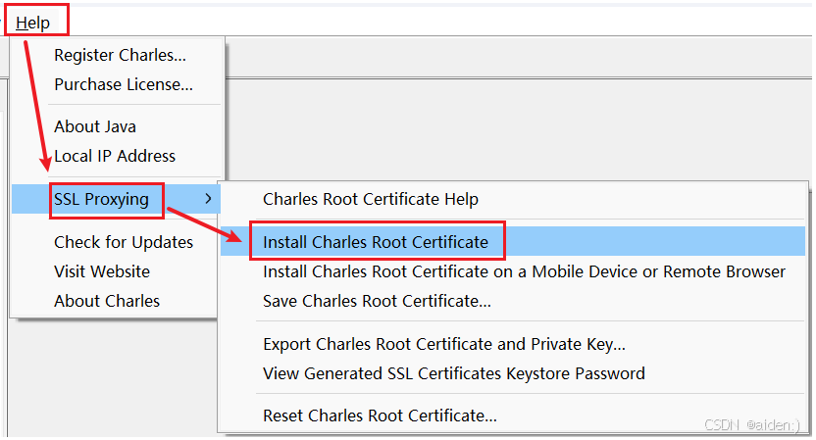Select Install Charles Root Certificate
Viewport: 816px width, 440px height.
[513, 241]
